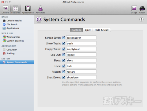147x111 pixels.
Task: Untick the Show Trash checkbox
Action: (64, 43)
